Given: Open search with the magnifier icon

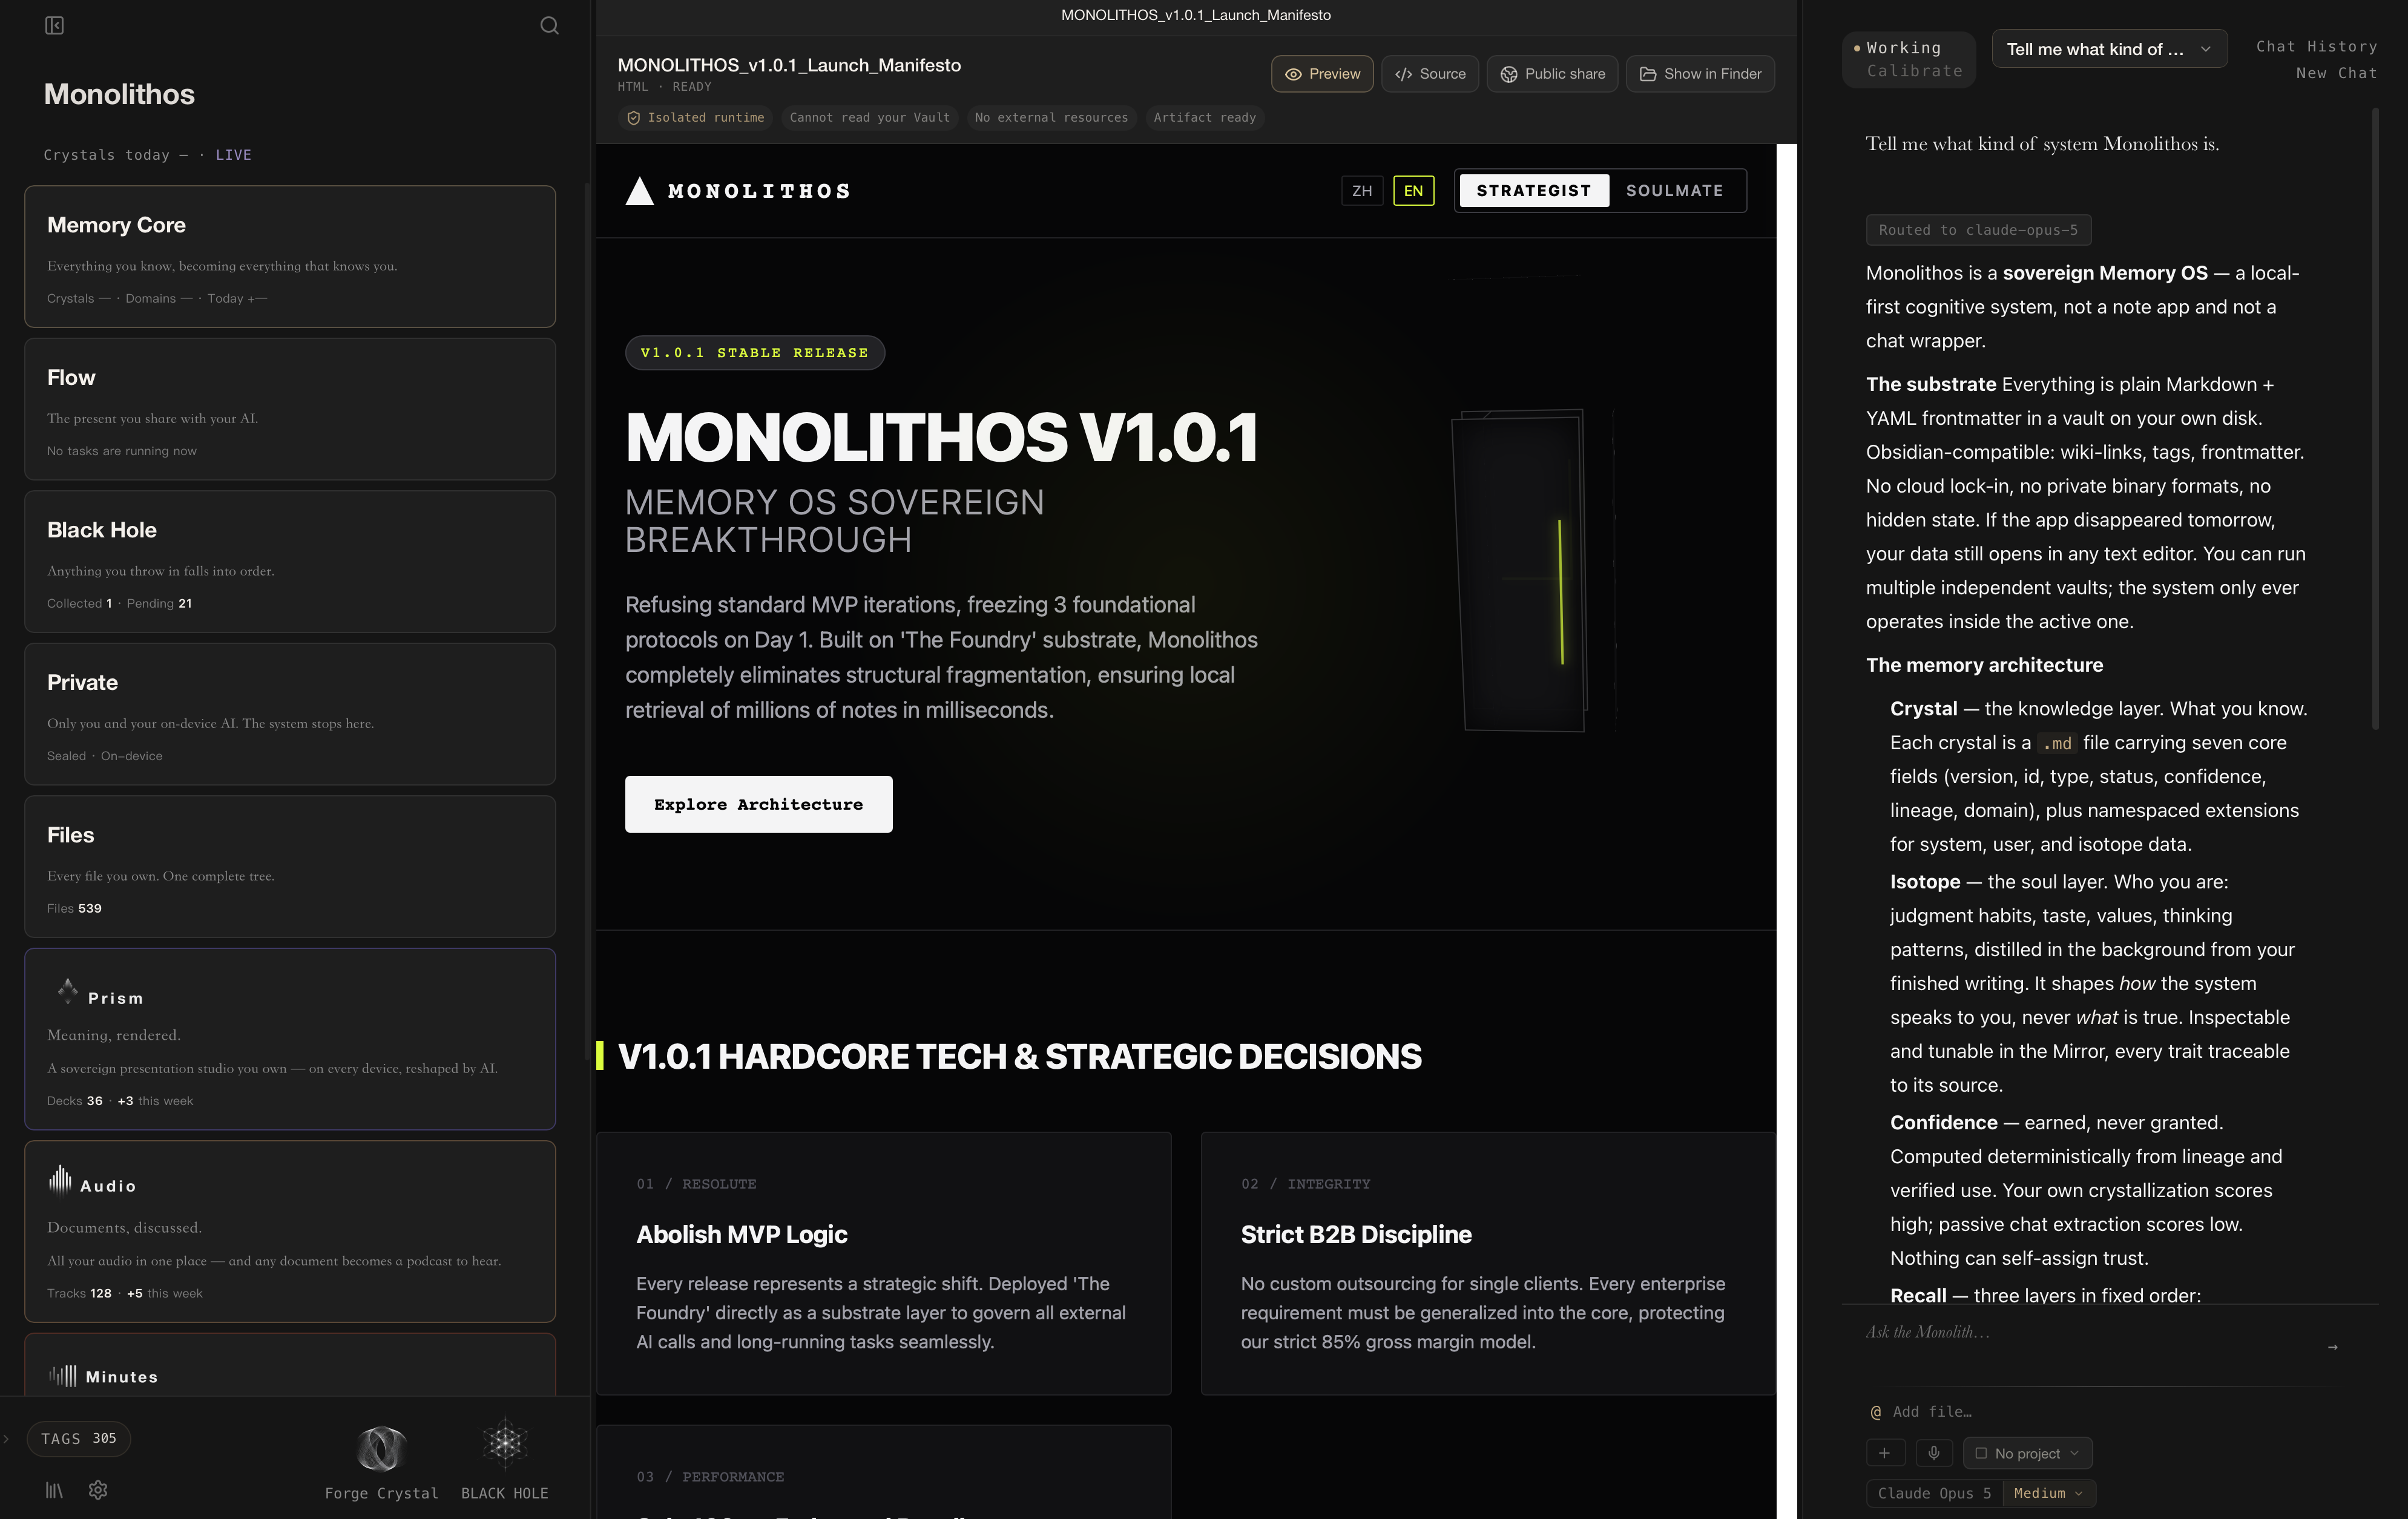Looking at the screenshot, I should click(x=549, y=26).
